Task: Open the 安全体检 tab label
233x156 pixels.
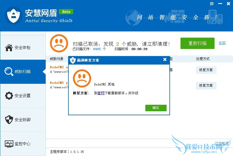Action: tap(23, 48)
